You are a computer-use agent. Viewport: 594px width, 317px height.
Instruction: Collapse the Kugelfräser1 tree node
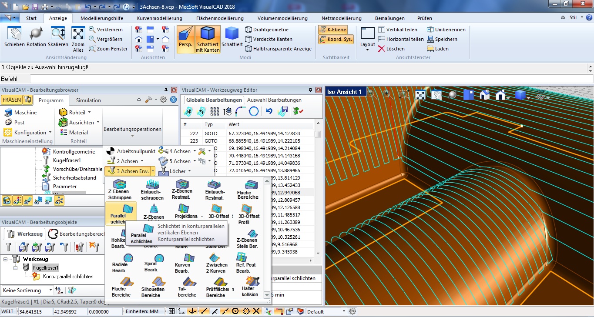point(16,268)
